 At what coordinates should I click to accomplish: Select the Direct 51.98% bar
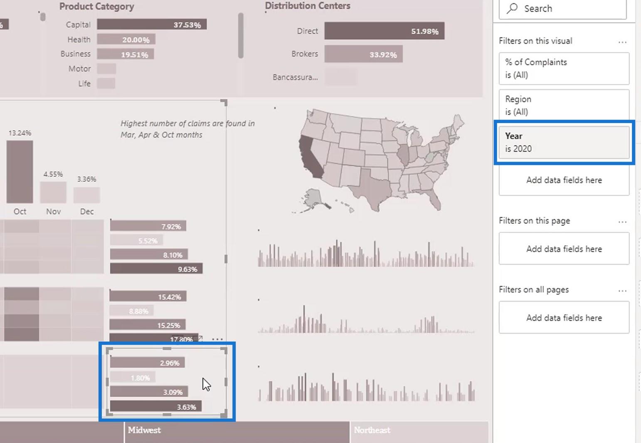(x=385, y=31)
